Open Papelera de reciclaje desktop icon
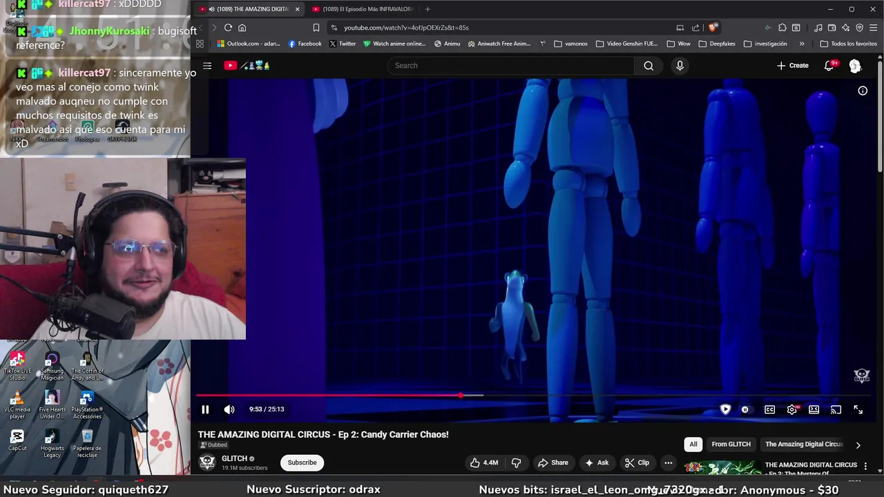The width and height of the screenshot is (884, 497). click(x=87, y=443)
